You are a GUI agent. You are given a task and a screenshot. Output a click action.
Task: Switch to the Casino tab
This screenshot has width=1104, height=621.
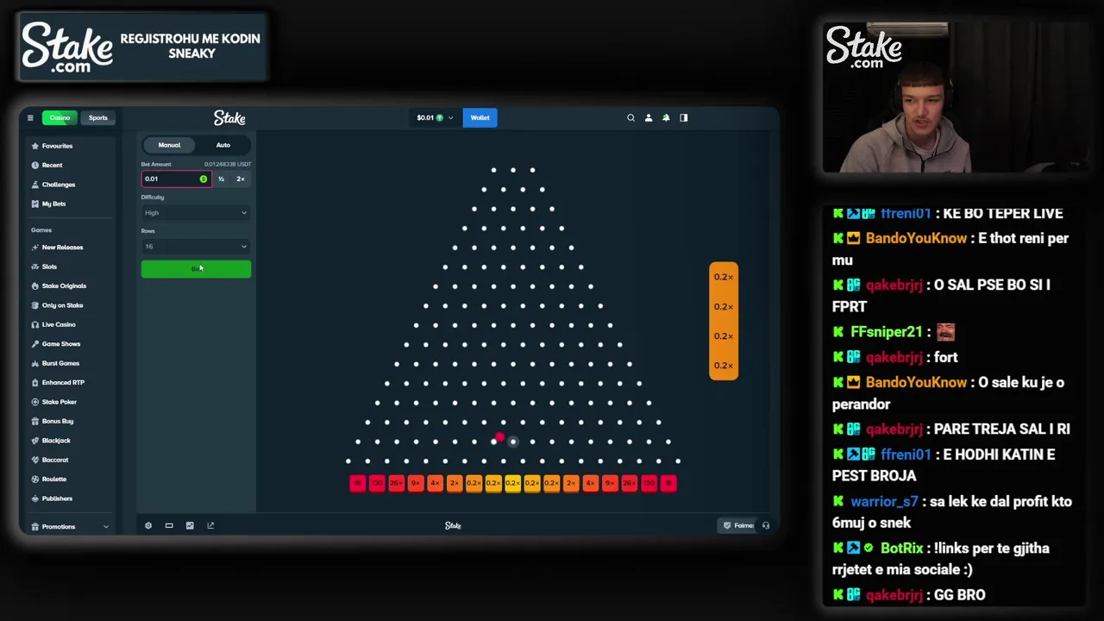60,118
